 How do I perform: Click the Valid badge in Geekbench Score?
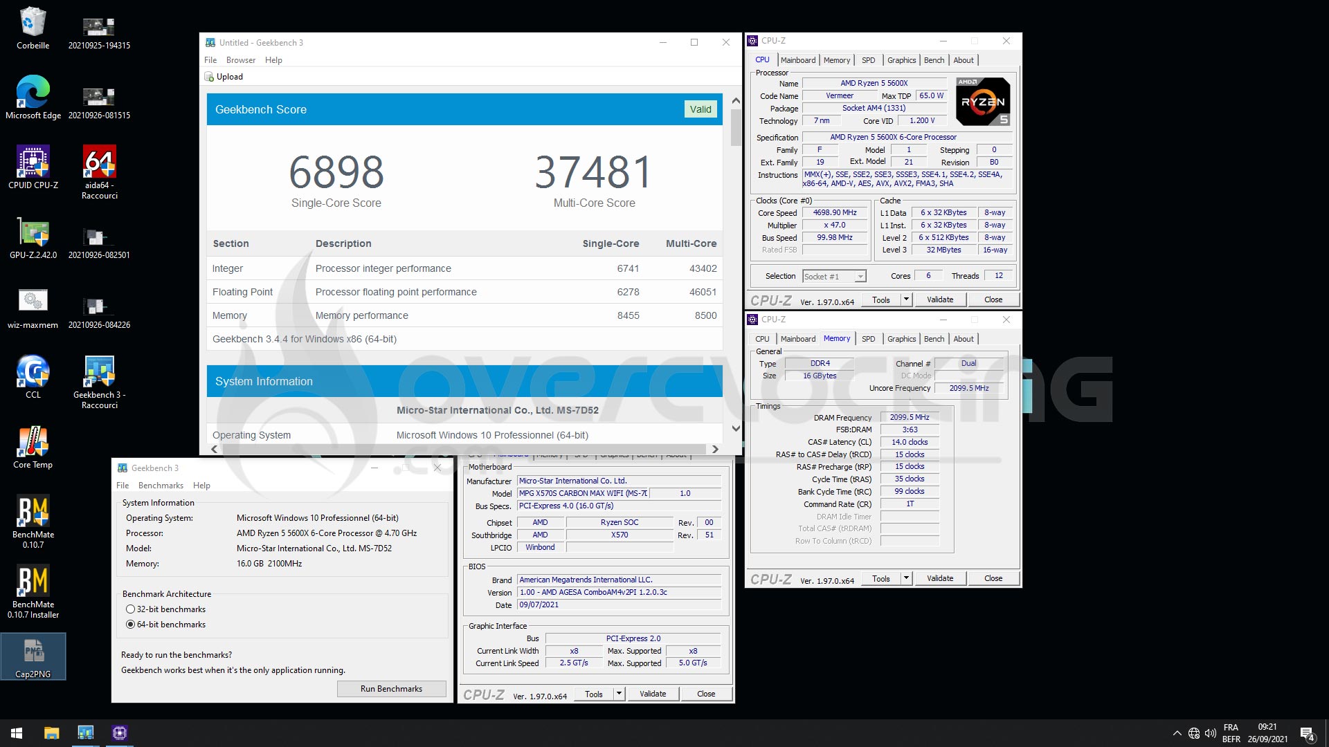point(700,109)
